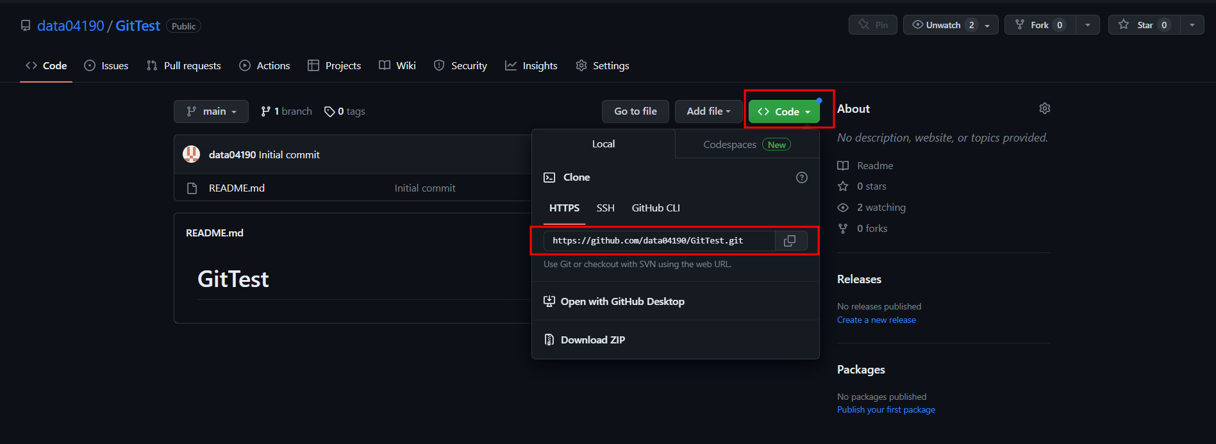The width and height of the screenshot is (1216, 444).
Task: Click Publish your first package link
Action: (x=886, y=409)
